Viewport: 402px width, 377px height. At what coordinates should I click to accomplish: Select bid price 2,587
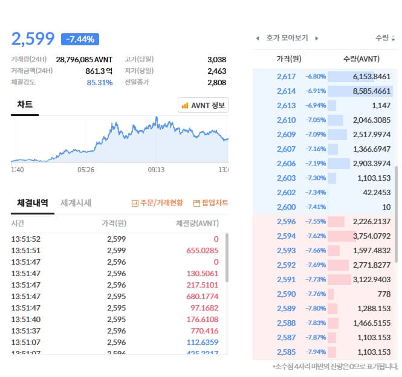[x=286, y=338]
